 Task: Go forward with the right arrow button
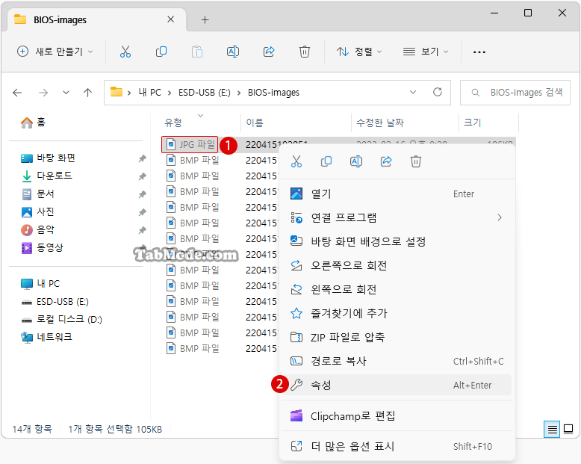[43, 93]
